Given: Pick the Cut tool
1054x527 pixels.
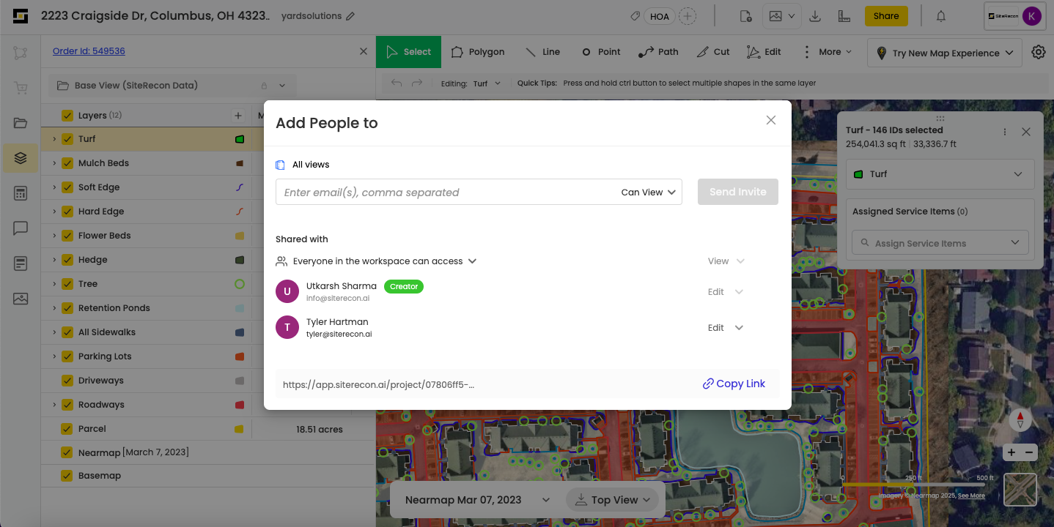Looking at the screenshot, I should point(713,52).
